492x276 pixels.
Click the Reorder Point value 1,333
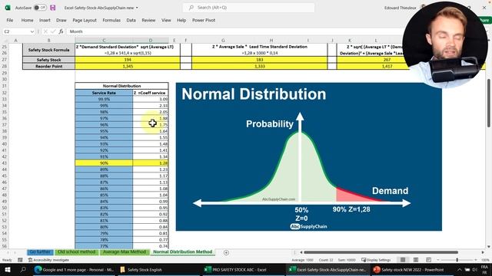(x=260, y=67)
